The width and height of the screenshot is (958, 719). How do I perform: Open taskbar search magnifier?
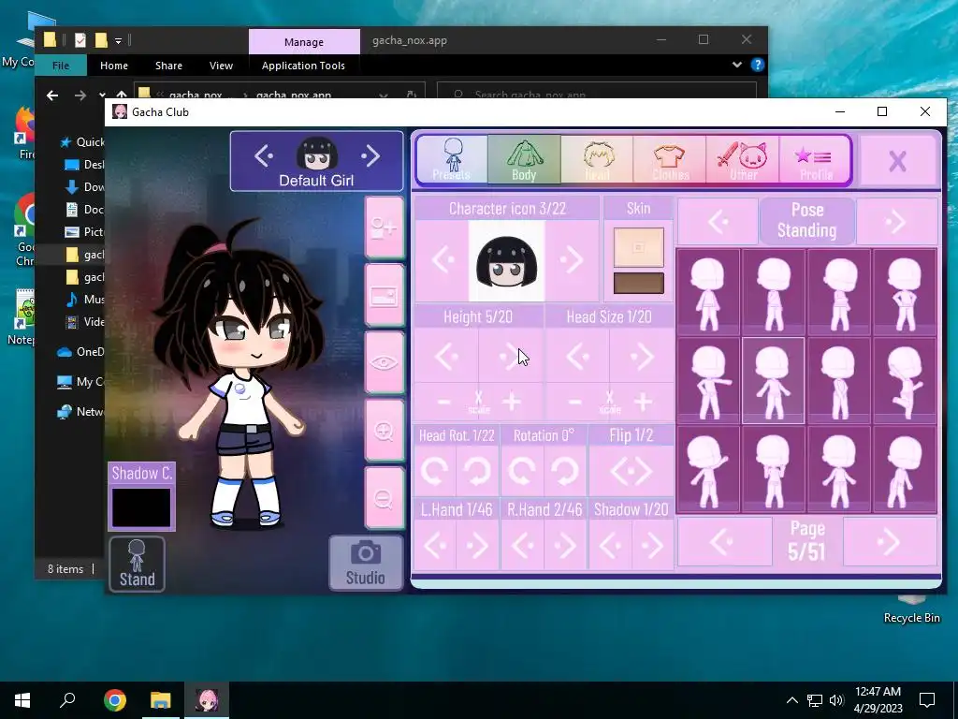[x=67, y=700]
